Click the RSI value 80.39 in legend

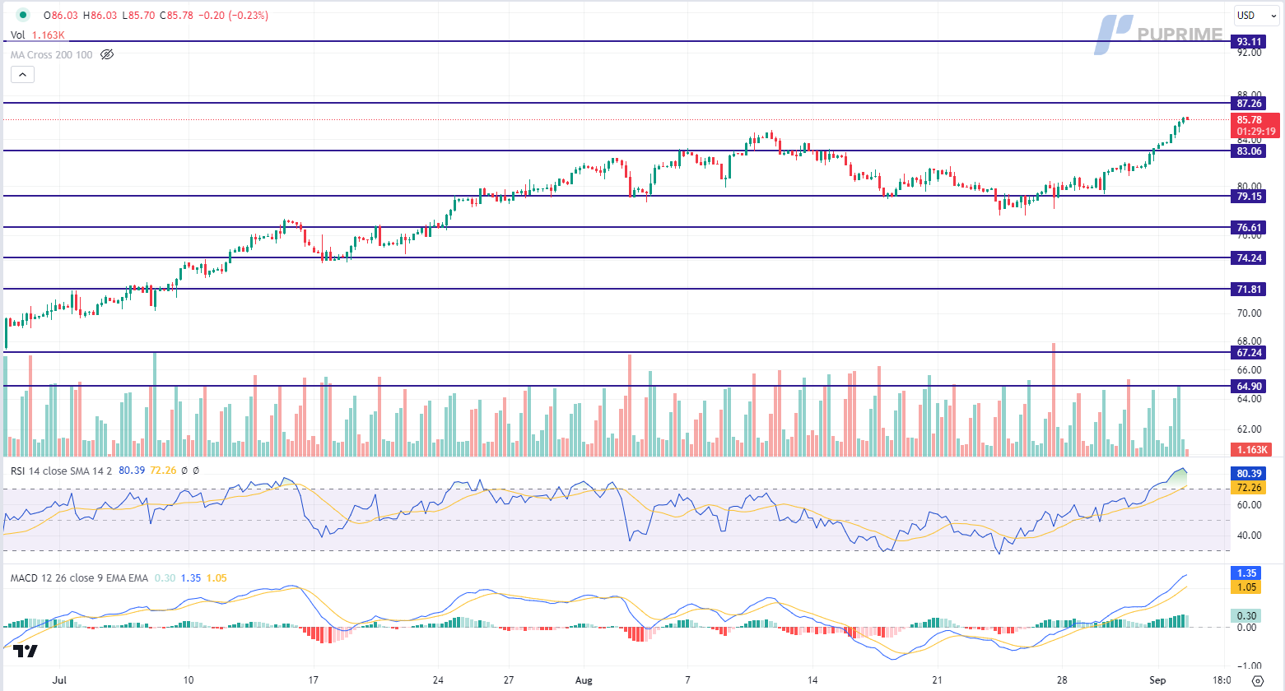point(132,471)
